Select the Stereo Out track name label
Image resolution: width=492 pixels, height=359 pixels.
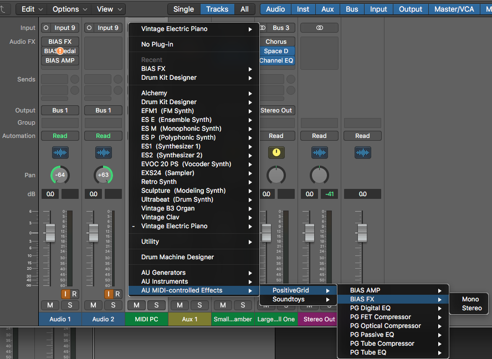click(x=320, y=319)
